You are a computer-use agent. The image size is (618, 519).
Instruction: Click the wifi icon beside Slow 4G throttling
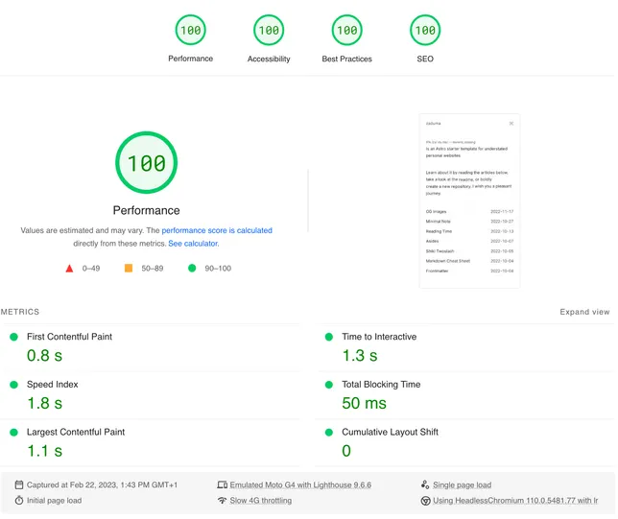click(223, 501)
